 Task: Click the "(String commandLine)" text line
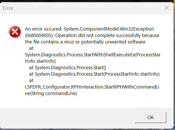(51, 94)
